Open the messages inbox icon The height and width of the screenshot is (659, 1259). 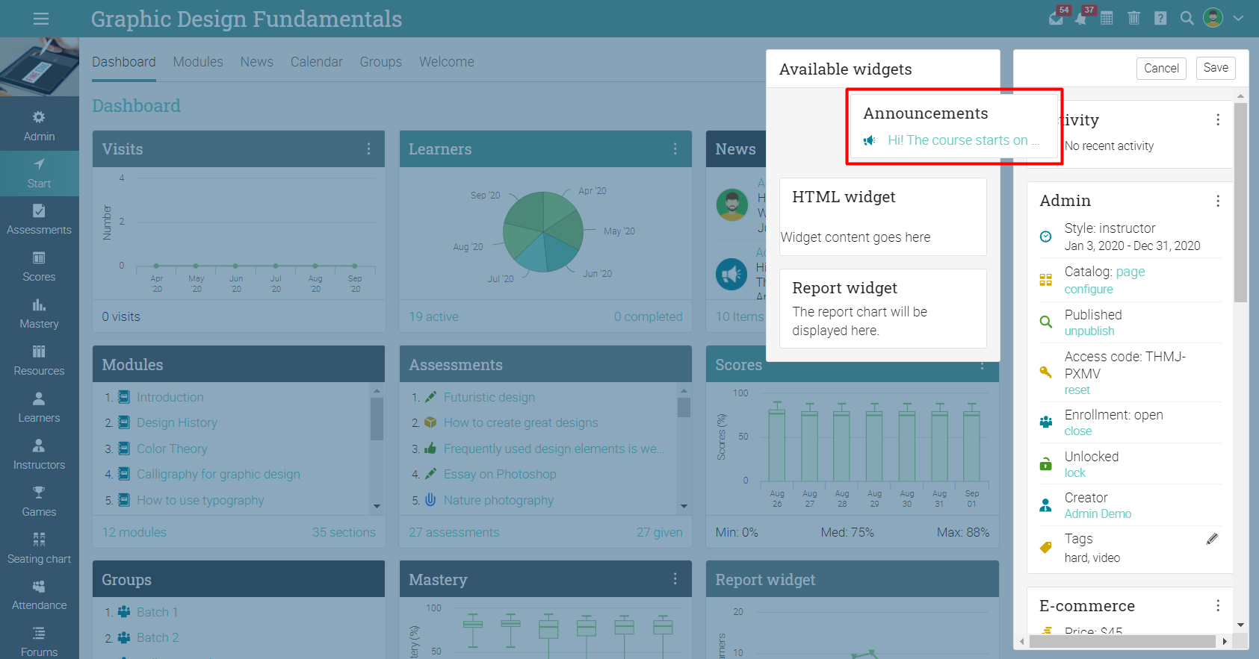click(x=1056, y=19)
